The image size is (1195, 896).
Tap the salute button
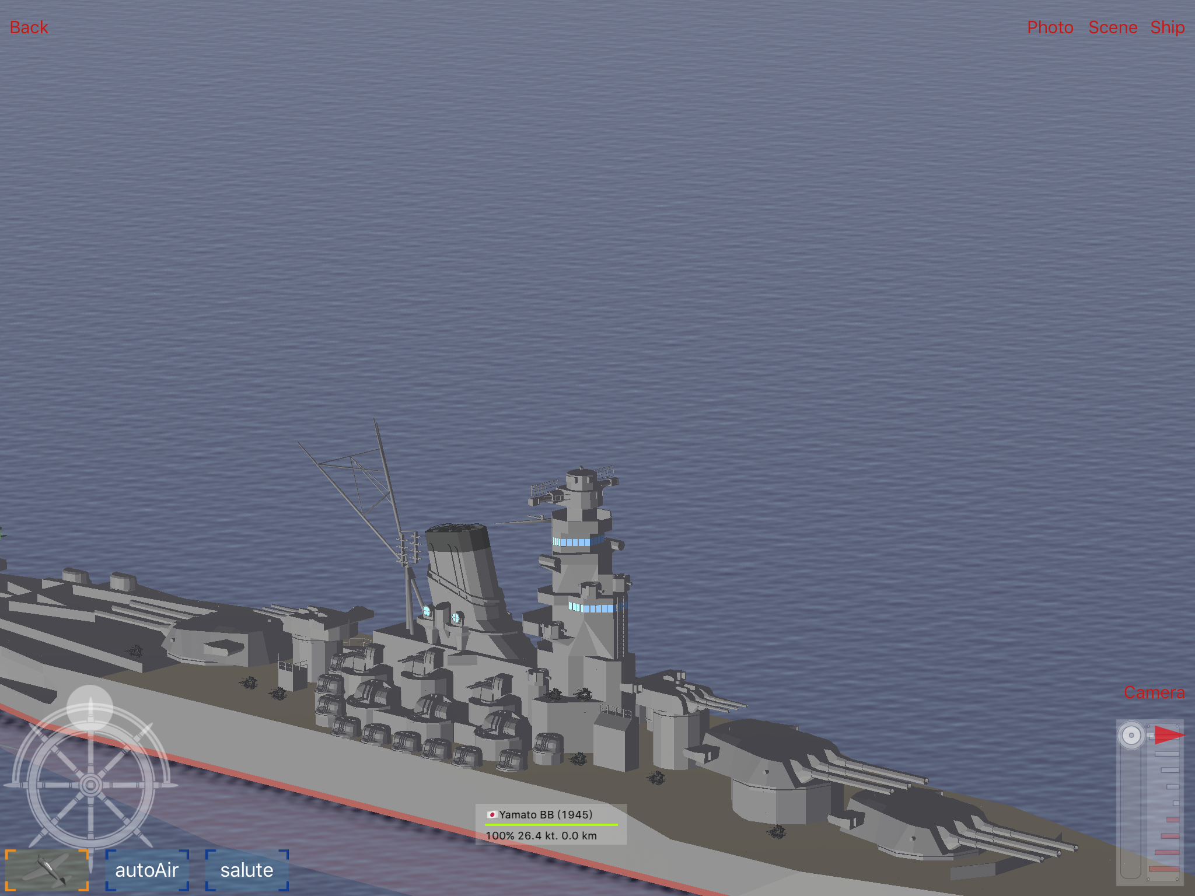[x=247, y=870]
